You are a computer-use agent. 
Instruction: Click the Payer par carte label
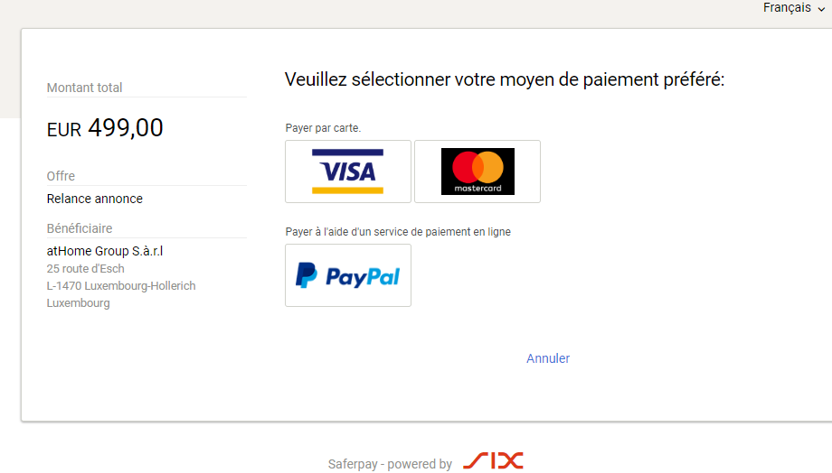coord(323,128)
